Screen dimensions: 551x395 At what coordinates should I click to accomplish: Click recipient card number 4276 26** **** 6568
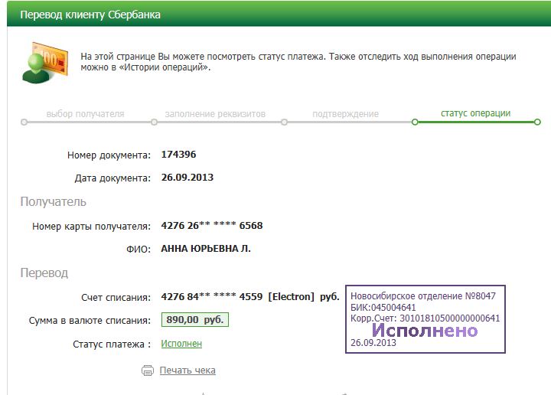(x=212, y=225)
